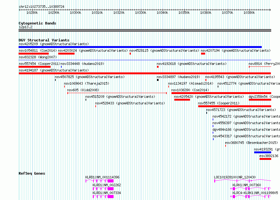Select nsv4192618 variant label
Viewport: 280px width, 200px height.
[x=192, y=64]
